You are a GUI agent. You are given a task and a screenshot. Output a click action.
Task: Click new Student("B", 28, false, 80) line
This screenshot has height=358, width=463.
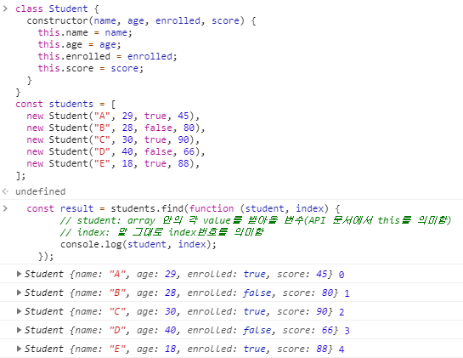click(116, 128)
